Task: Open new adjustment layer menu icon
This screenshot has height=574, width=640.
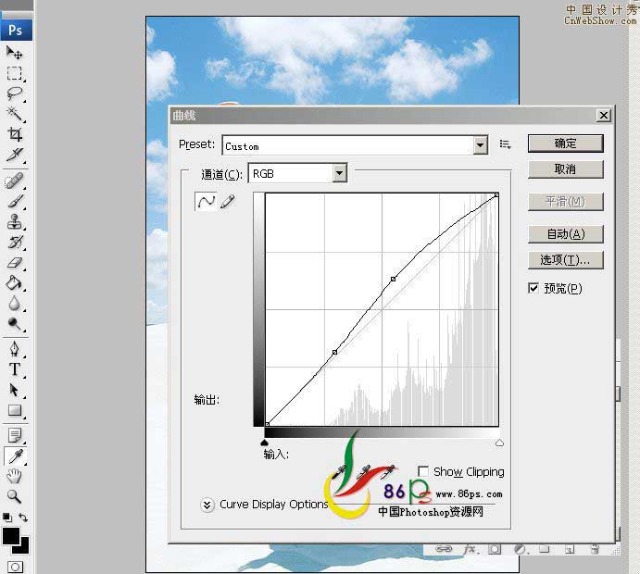Action: (520, 550)
